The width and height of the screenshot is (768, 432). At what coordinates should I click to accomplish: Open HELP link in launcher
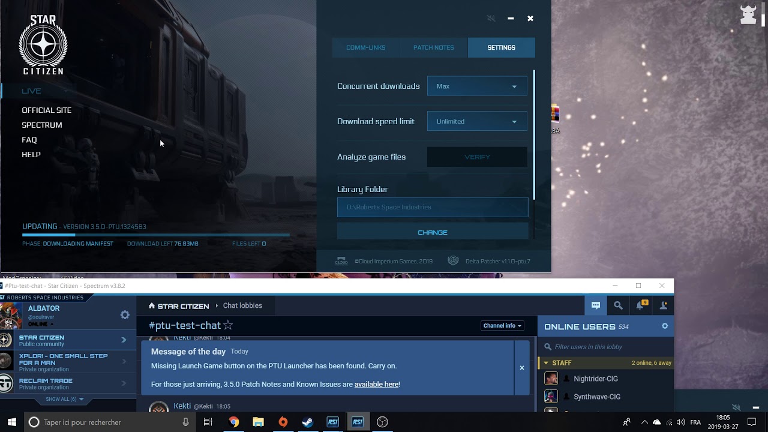click(31, 154)
